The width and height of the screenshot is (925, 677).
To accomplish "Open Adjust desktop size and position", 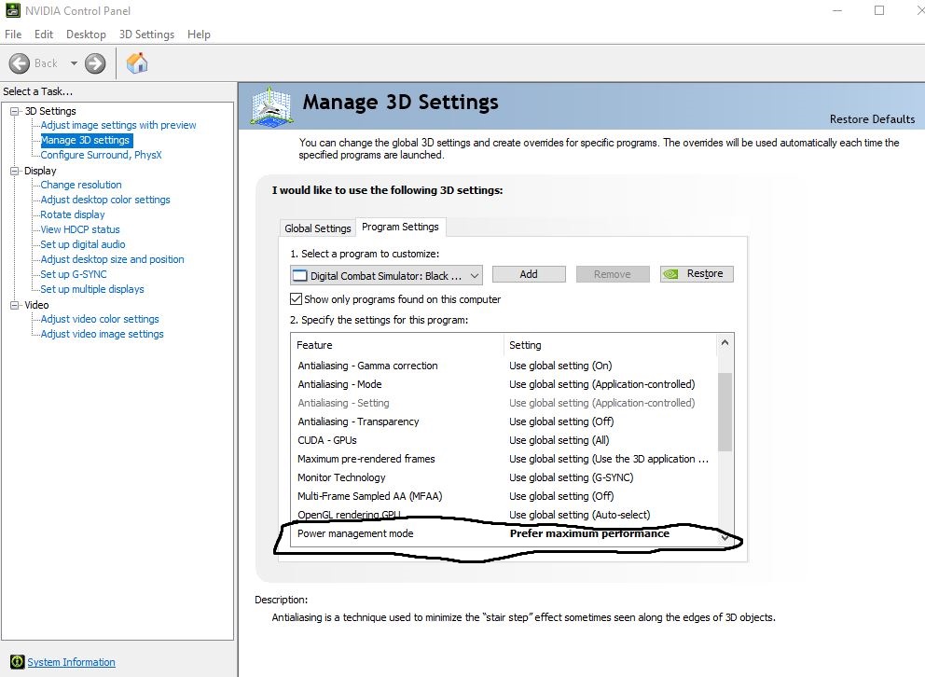I will 112,259.
